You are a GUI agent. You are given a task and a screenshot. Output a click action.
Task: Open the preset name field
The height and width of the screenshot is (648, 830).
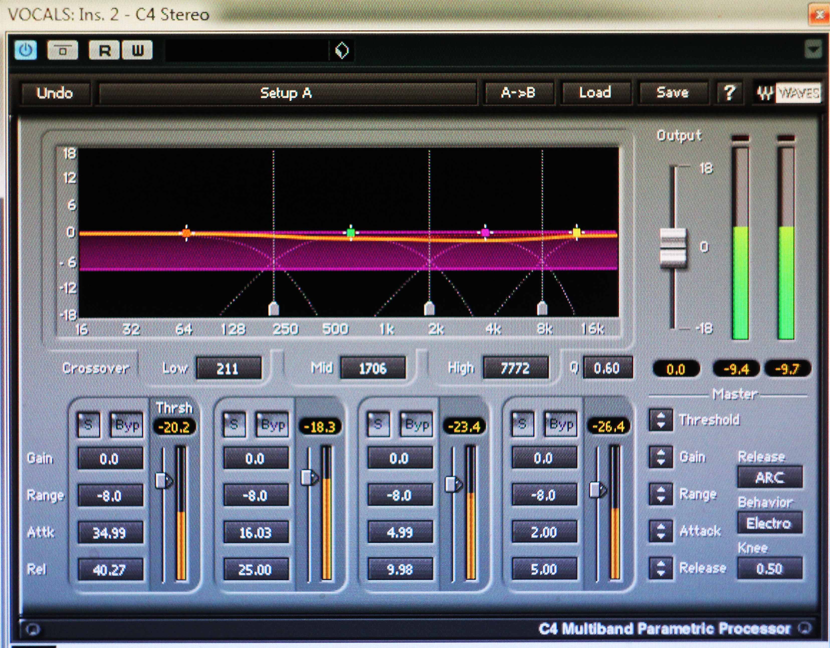(247, 51)
